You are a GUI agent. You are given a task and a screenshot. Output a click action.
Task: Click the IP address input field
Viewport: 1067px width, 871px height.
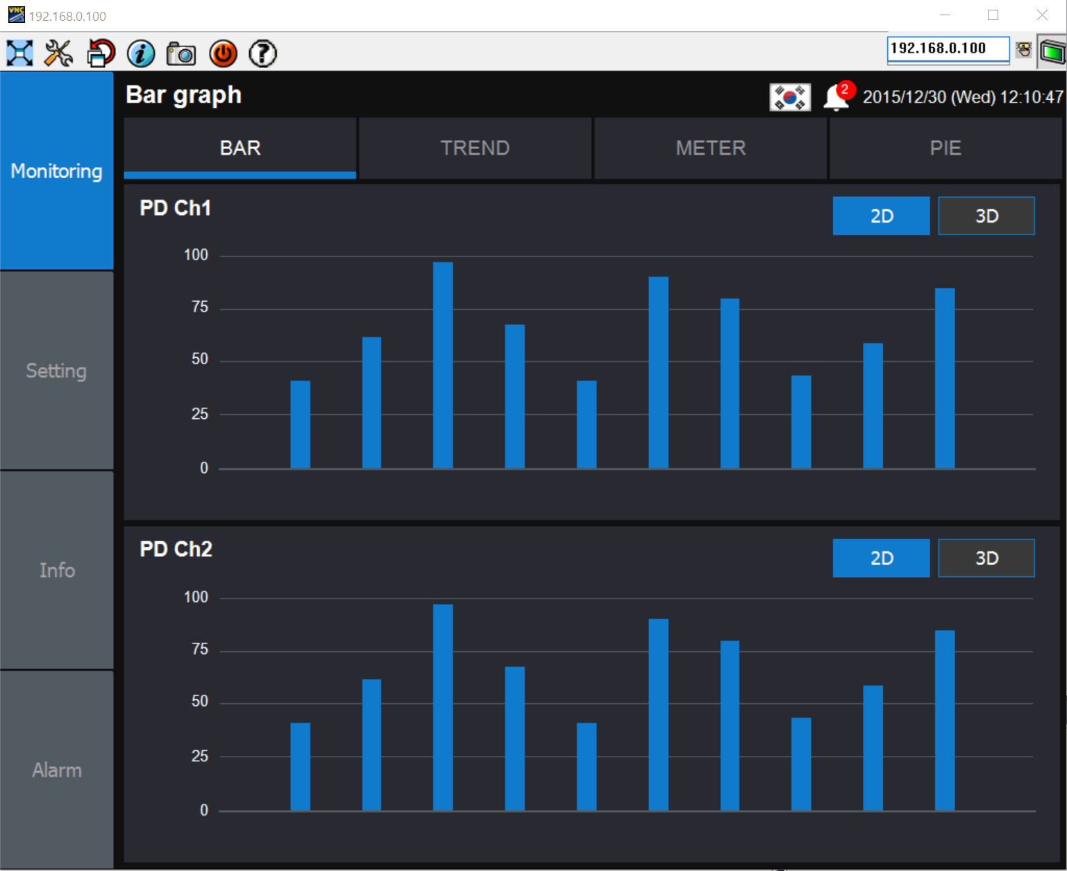tap(948, 49)
